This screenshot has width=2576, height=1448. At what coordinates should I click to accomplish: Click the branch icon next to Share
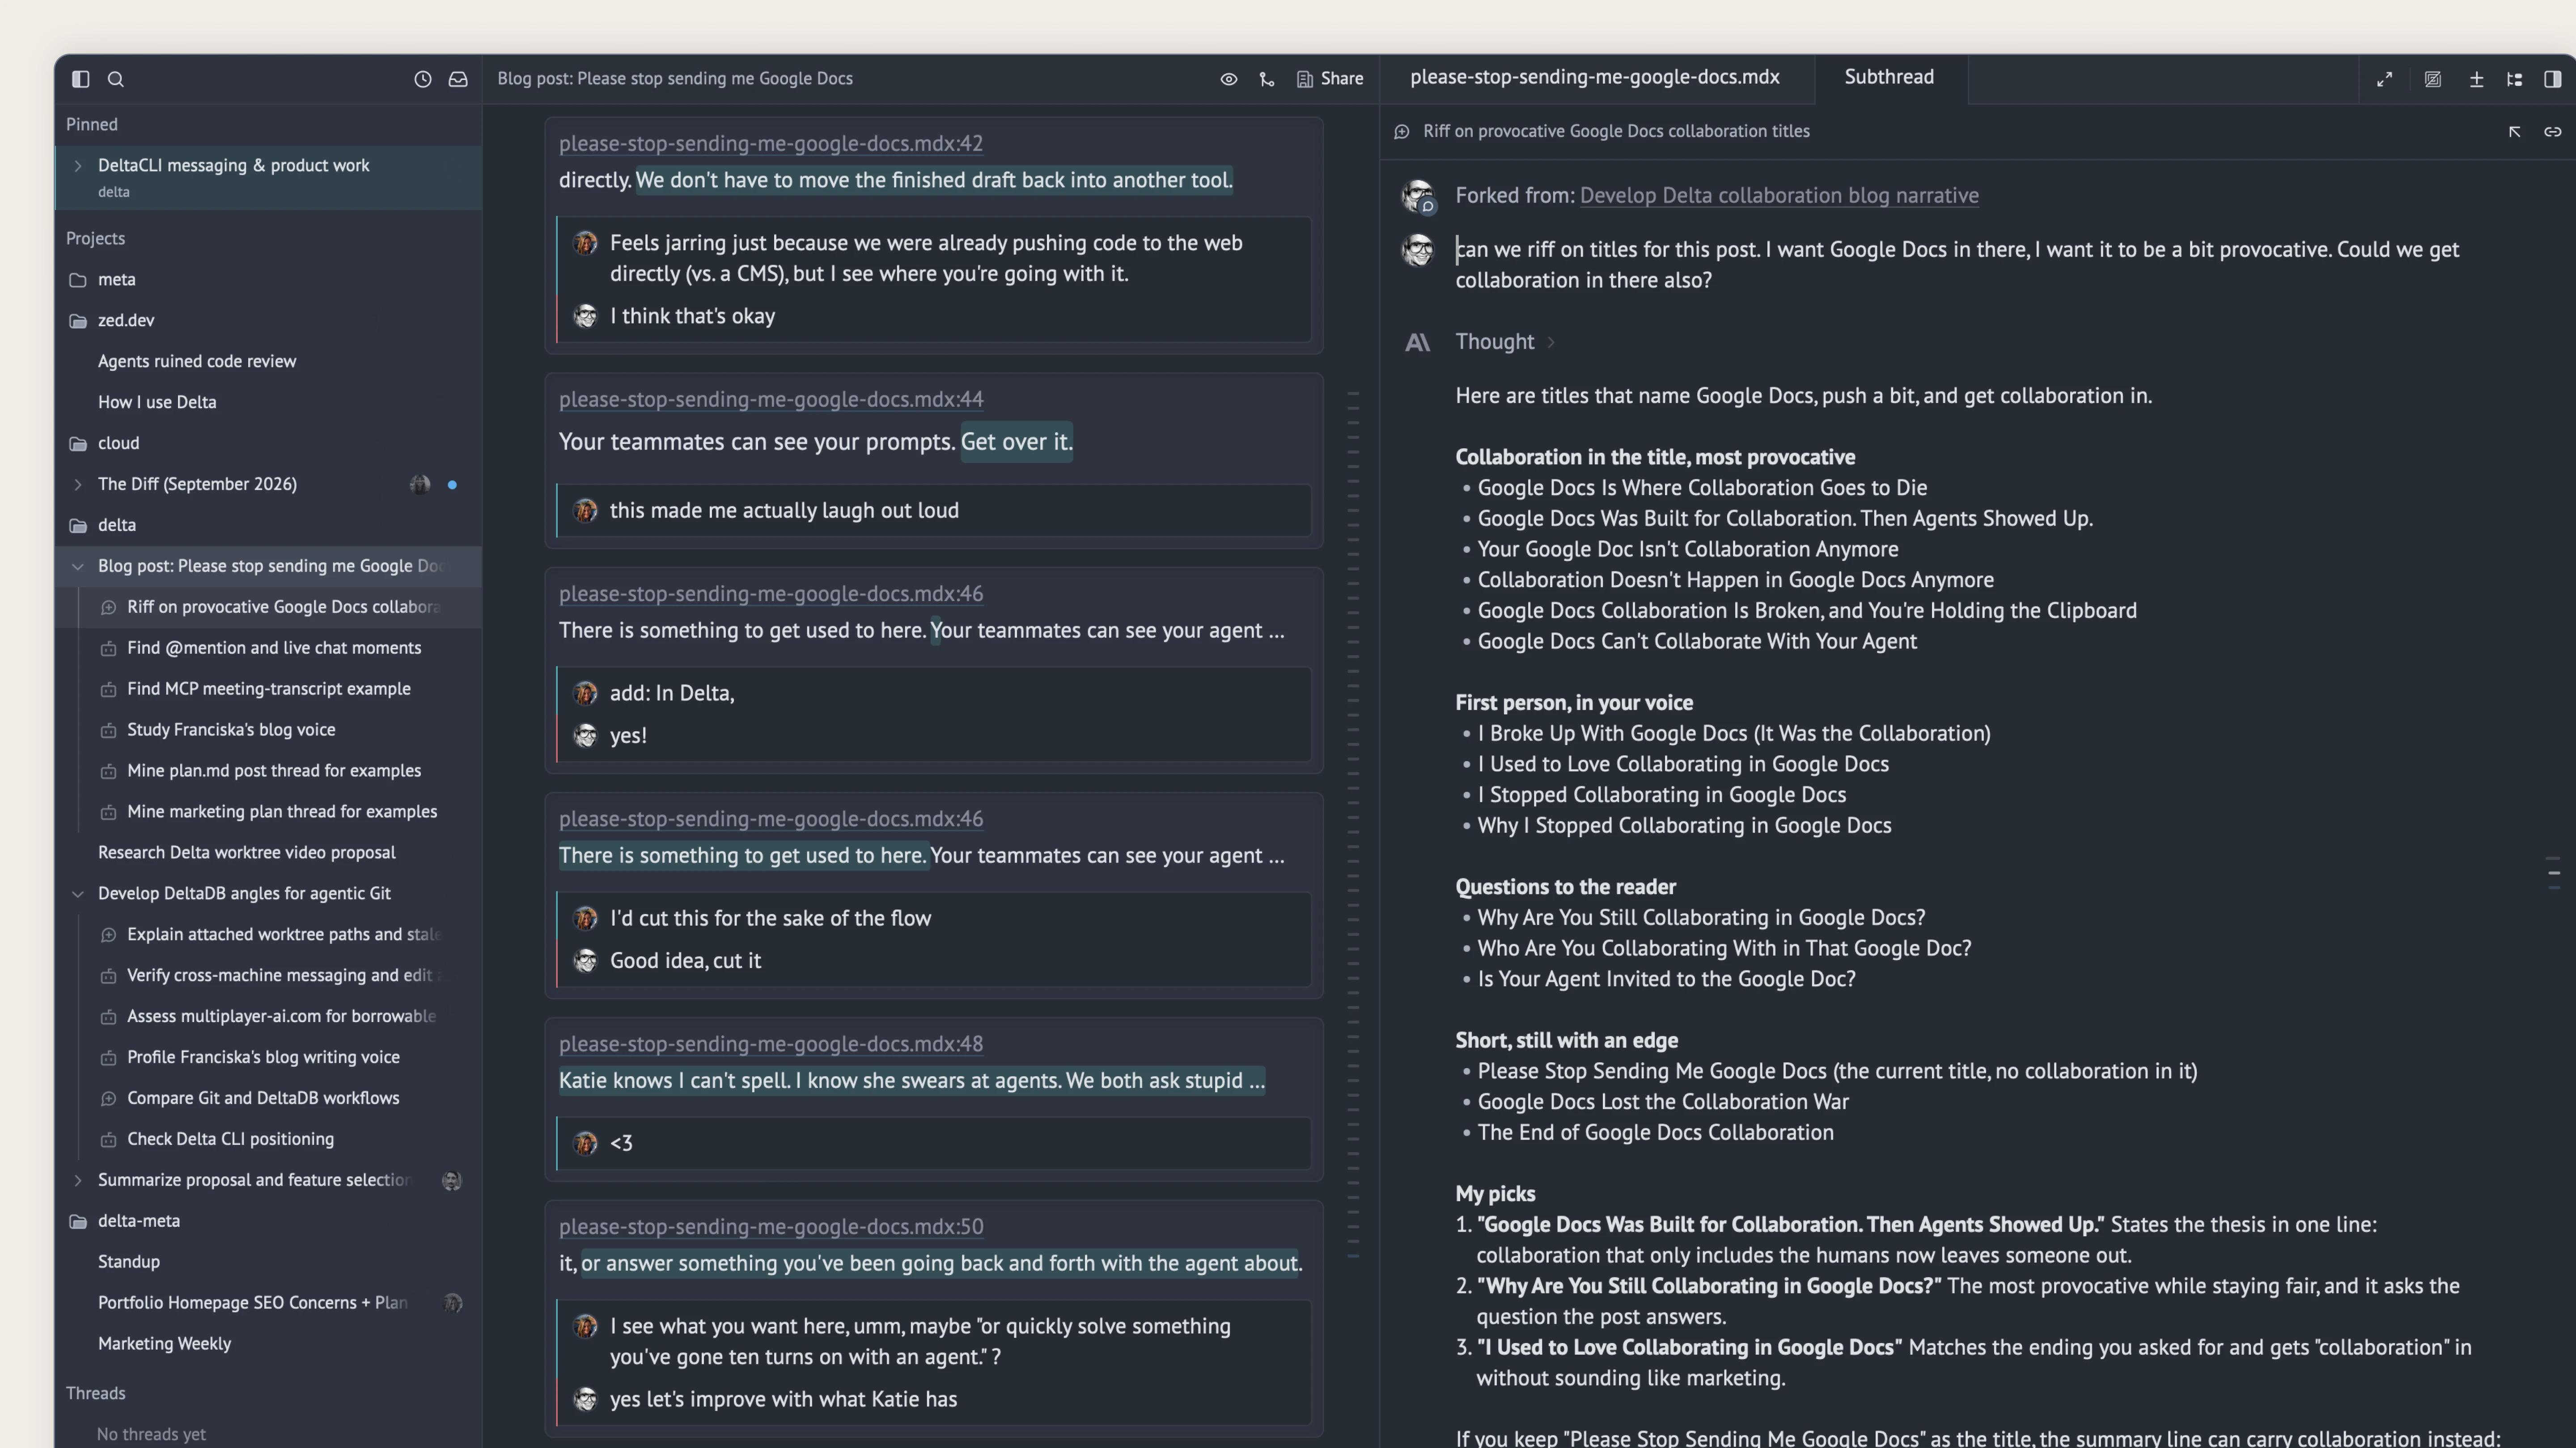click(1267, 79)
